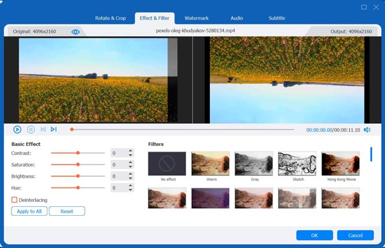The height and width of the screenshot is (248, 385).
Task: Go to the Audio tab
Action: coord(237,18)
